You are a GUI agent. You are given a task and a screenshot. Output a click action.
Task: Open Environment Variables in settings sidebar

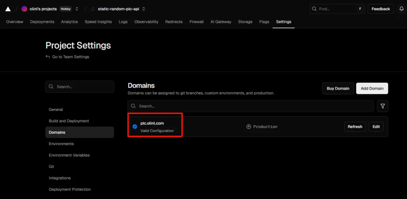click(69, 155)
